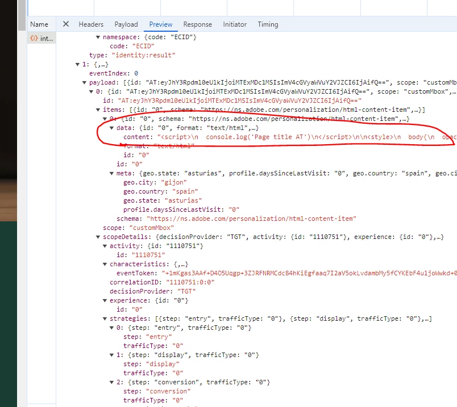
Task: Collapse the strategies array node
Action: point(105,319)
